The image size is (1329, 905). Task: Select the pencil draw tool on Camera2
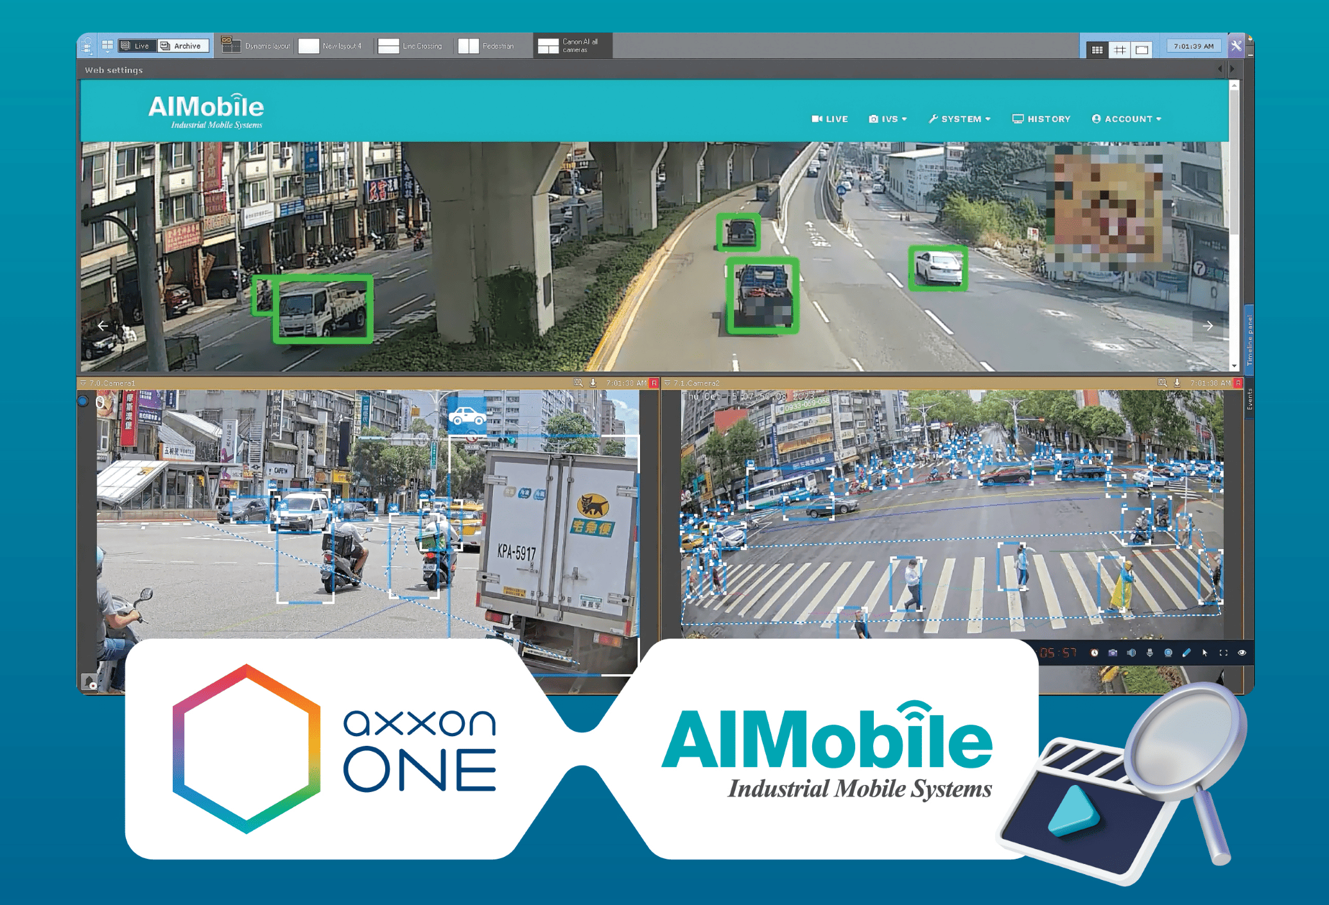coord(1186,653)
